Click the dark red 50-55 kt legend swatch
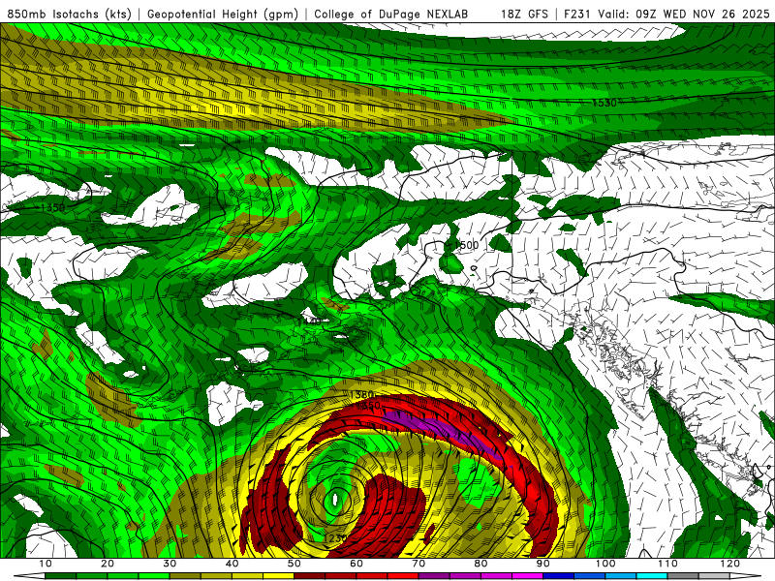The width and height of the screenshot is (775, 581). pyautogui.click(x=309, y=576)
